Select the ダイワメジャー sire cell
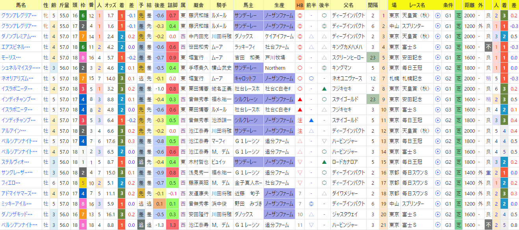519x230 pixels. point(348,193)
